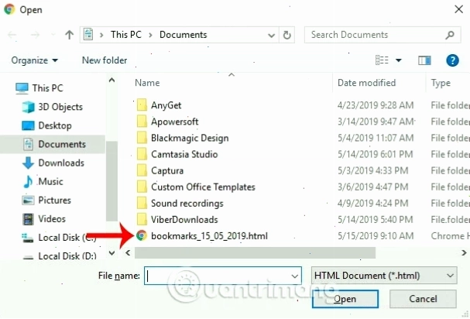Screen dimensions: 470x319
Task: Expand the File name dropdown arrow
Action: click(x=295, y=276)
